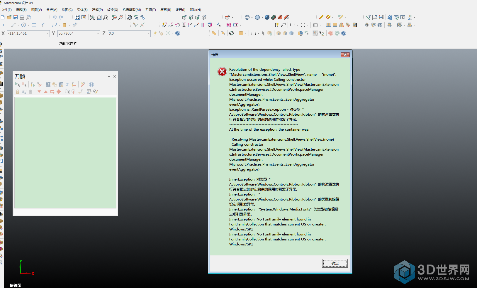This screenshot has height=288, width=477.
Task: Fit geometry to screen icon
Action: (77, 17)
